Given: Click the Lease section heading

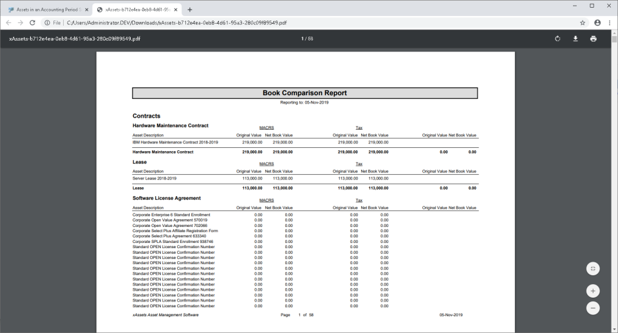Looking at the screenshot, I should [x=140, y=162].
